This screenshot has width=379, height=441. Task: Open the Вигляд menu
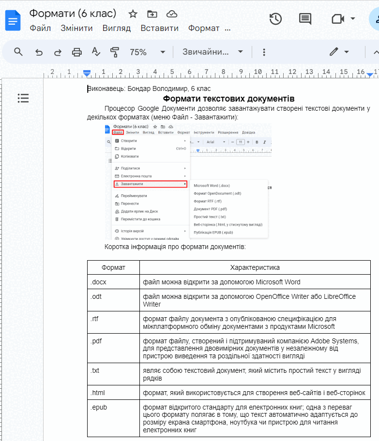[117, 28]
